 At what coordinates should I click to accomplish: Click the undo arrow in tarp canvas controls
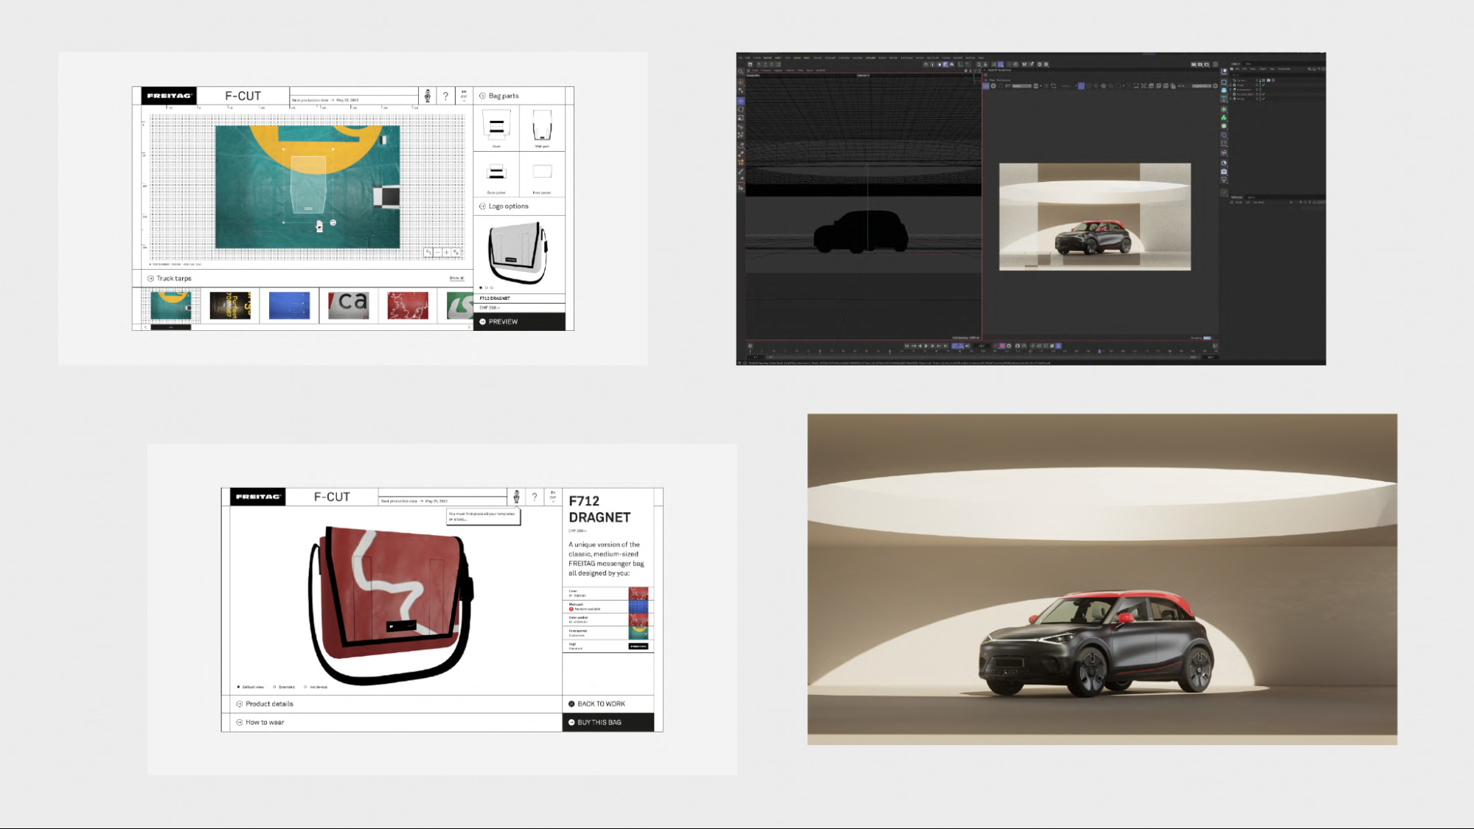[x=428, y=253]
